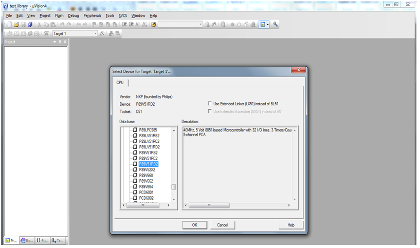The width and height of the screenshot is (420, 248).
Task: Click the device list scroll down arrow
Action: pyautogui.click(x=174, y=199)
